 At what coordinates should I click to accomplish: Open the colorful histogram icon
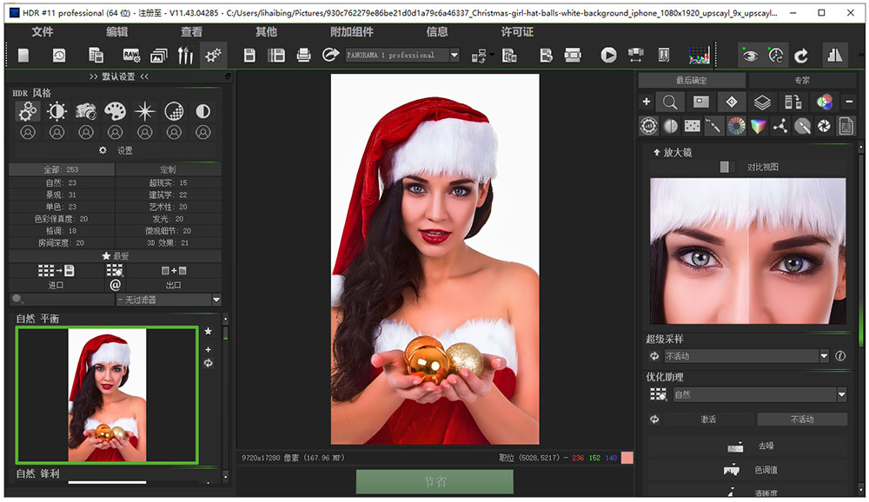point(699,55)
